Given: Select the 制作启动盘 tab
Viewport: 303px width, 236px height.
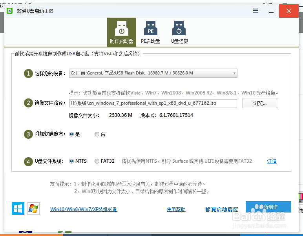Looking at the screenshot, I should [122, 32].
